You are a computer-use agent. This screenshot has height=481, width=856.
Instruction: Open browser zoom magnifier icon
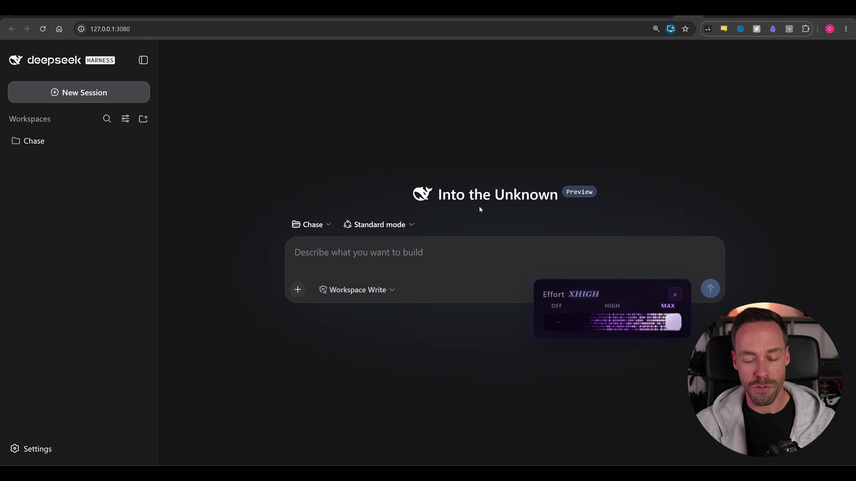pyautogui.click(x=656, y=29)
